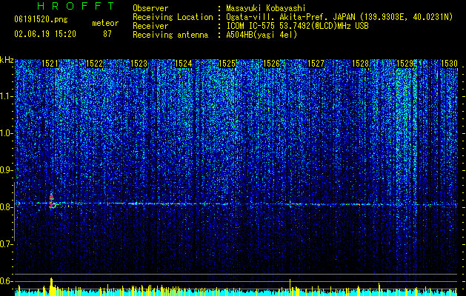Image resolution: width=466 pixels, height=296 pixels.
Task: Click the Ogata-vill. Akita-Pref. JAPAN coordinates text
Action: pos(339,17)
